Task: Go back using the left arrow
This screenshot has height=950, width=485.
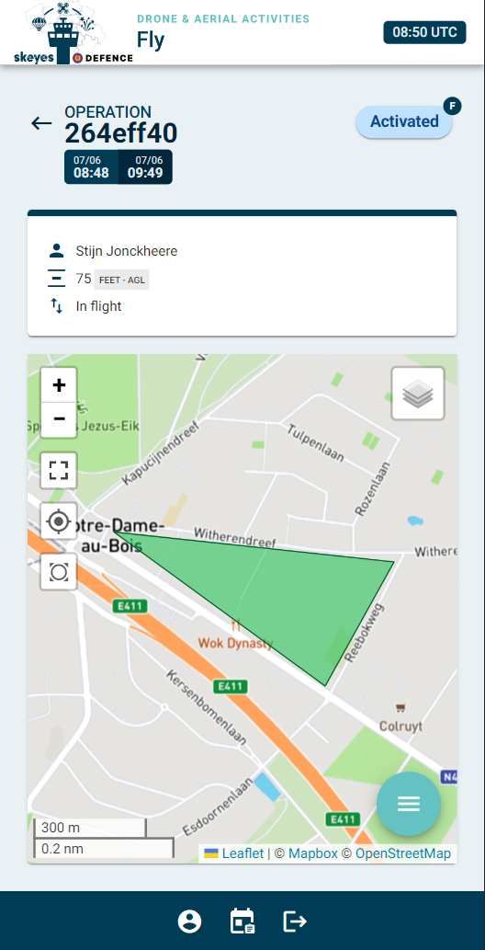Action: pos(41,123)
